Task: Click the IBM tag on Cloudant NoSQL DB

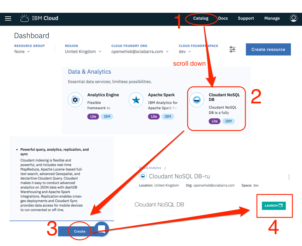Action: click(229, 121)
